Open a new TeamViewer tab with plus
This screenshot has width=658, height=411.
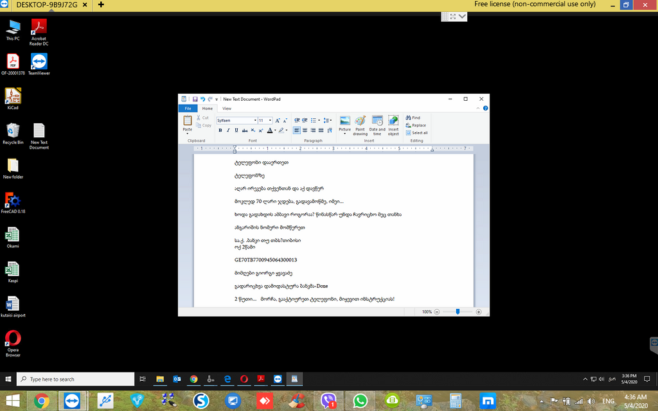pos(101,4)
